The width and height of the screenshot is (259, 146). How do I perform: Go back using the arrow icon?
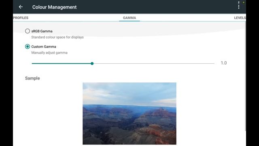pos(21,7)
